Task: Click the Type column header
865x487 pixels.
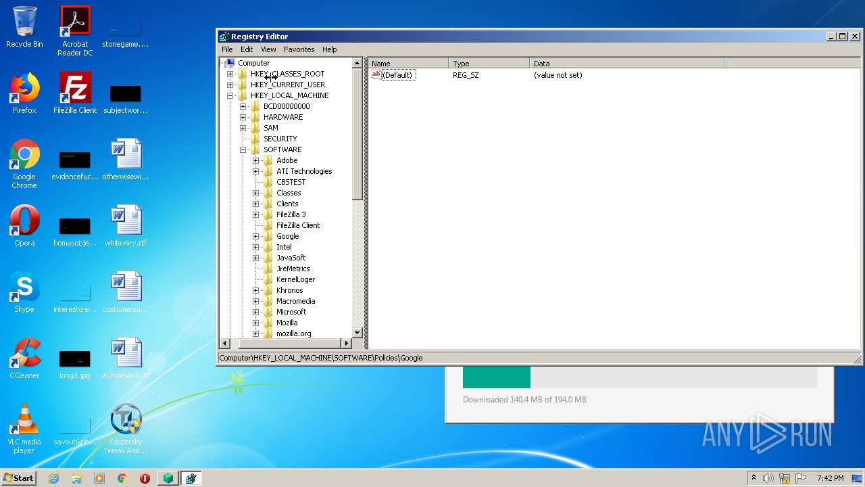Action: pos(489,64)
